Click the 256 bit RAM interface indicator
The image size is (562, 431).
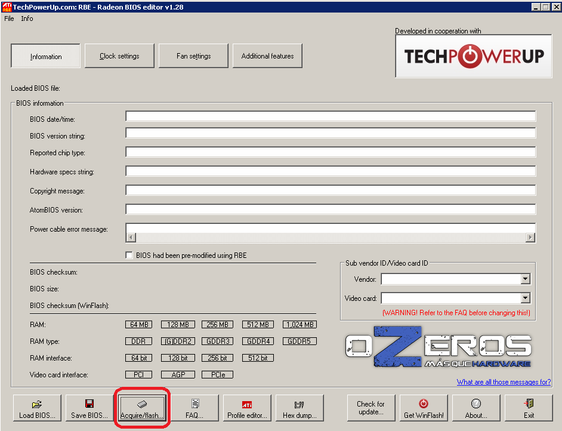click(217, 358)
